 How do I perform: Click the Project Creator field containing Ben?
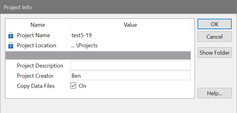130,76
